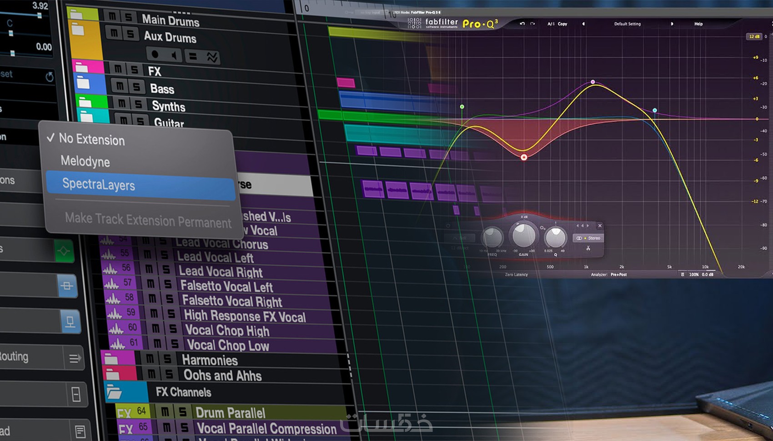Click the FX folder icon in track list
773x441 pixels.
[82, 67]
